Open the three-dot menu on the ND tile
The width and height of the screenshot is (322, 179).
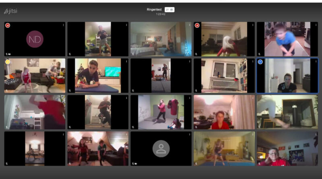[x=63, y=25]
